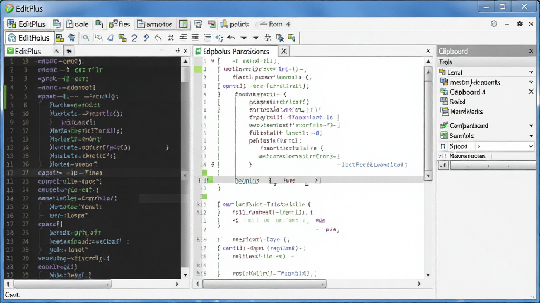Click the split-layout icon after 'smotos'
Viewport: 540px width, 303px height.
(184, 24)
